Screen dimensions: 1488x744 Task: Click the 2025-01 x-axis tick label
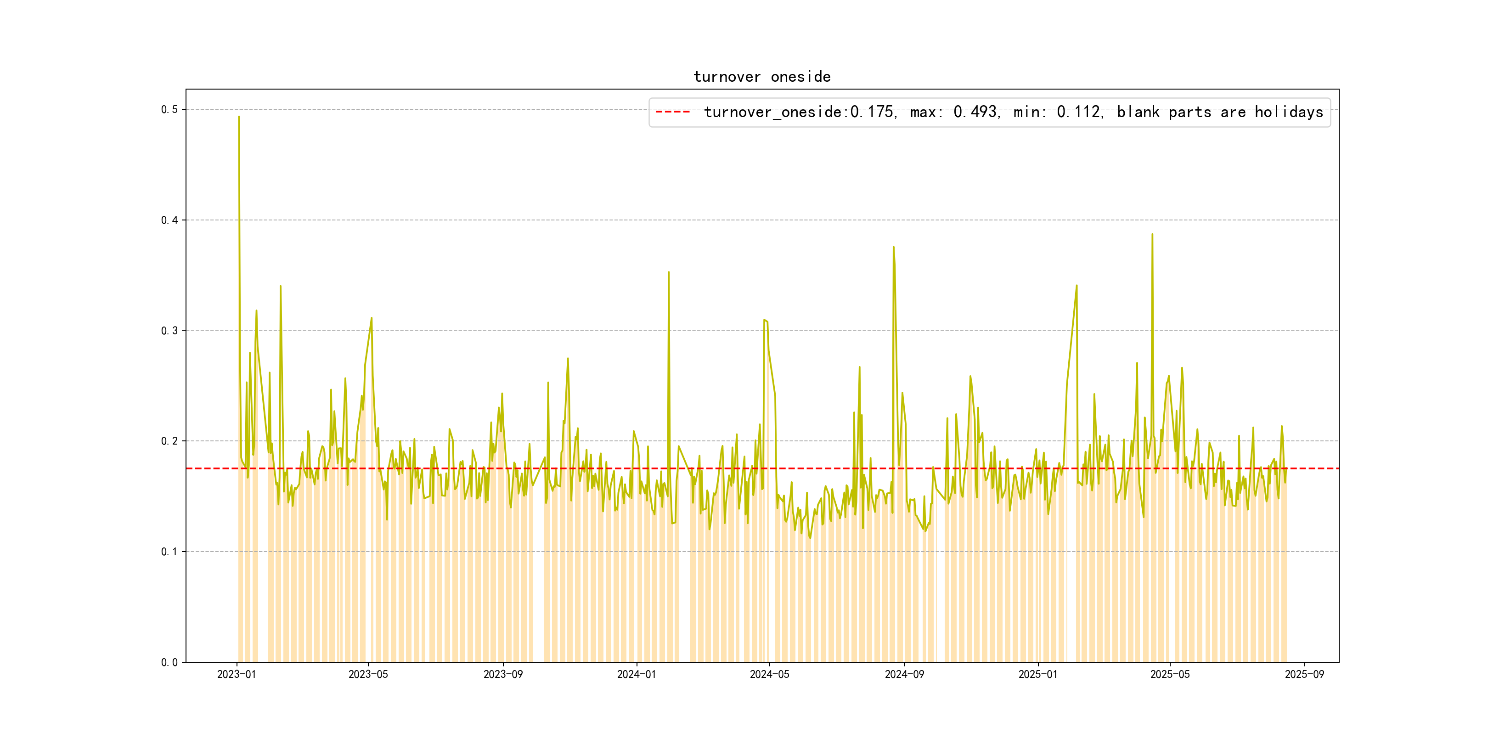[x=1037, y=674]
